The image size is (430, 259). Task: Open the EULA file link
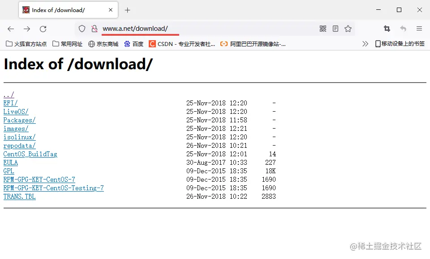click(10, 162)
